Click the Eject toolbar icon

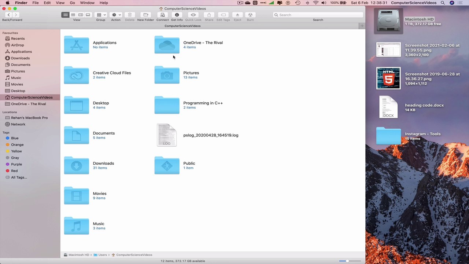pyautogui.click(x=237, y=15)
